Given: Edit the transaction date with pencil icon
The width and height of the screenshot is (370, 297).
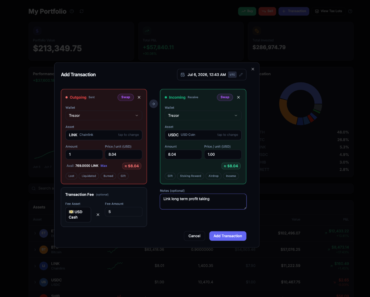Looking at the screenshot, I should coord(241,74).
